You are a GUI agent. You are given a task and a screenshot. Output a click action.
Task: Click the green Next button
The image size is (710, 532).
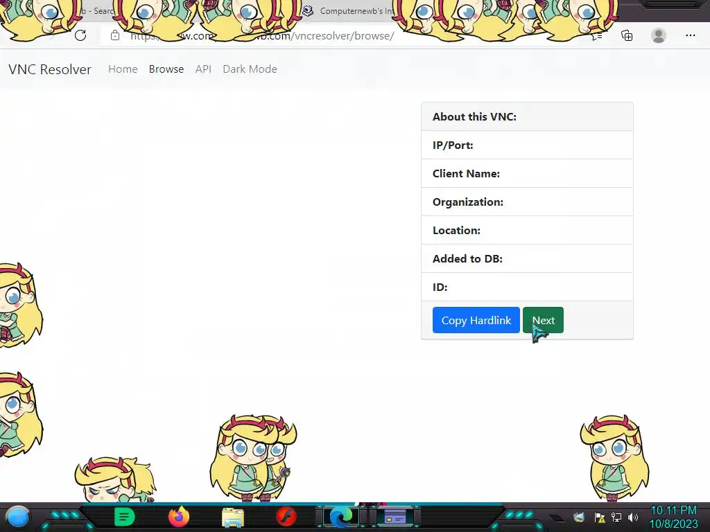pyautogui.click(x=543, y=320)
